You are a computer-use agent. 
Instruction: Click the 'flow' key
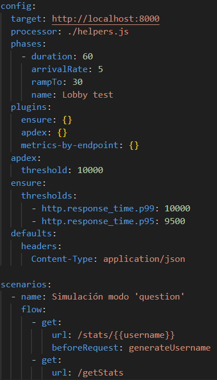click(31, 310)
